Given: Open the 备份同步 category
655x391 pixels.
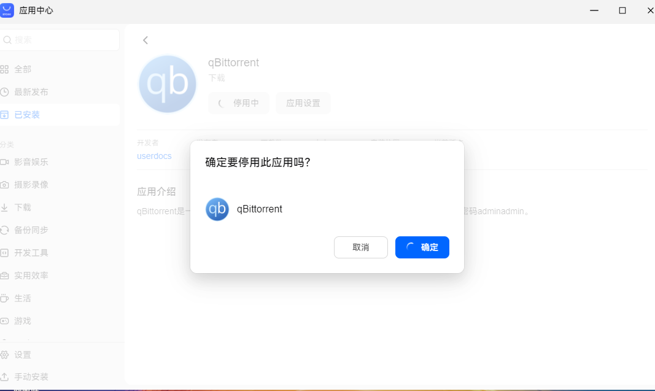Looking at the screenshot, I should pyautogui.click(x=58, y=230).
